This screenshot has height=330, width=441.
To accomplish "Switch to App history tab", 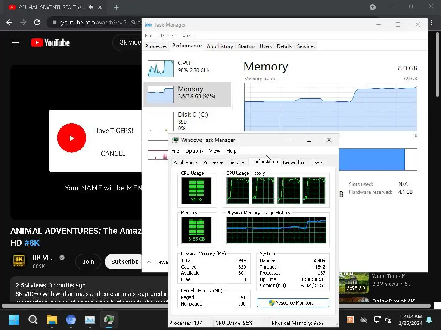I will pos(220,46).
